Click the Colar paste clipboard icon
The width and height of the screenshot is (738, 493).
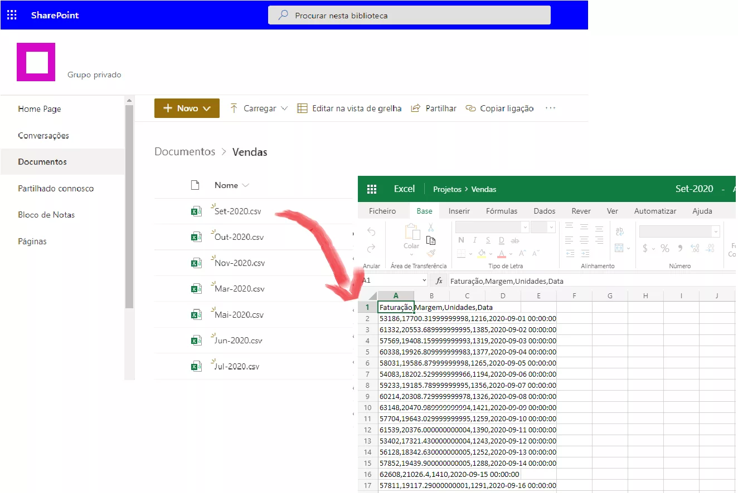coord(411,231)
